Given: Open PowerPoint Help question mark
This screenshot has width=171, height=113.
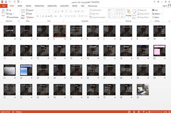Looking at the screenshot, I should 154,2.
